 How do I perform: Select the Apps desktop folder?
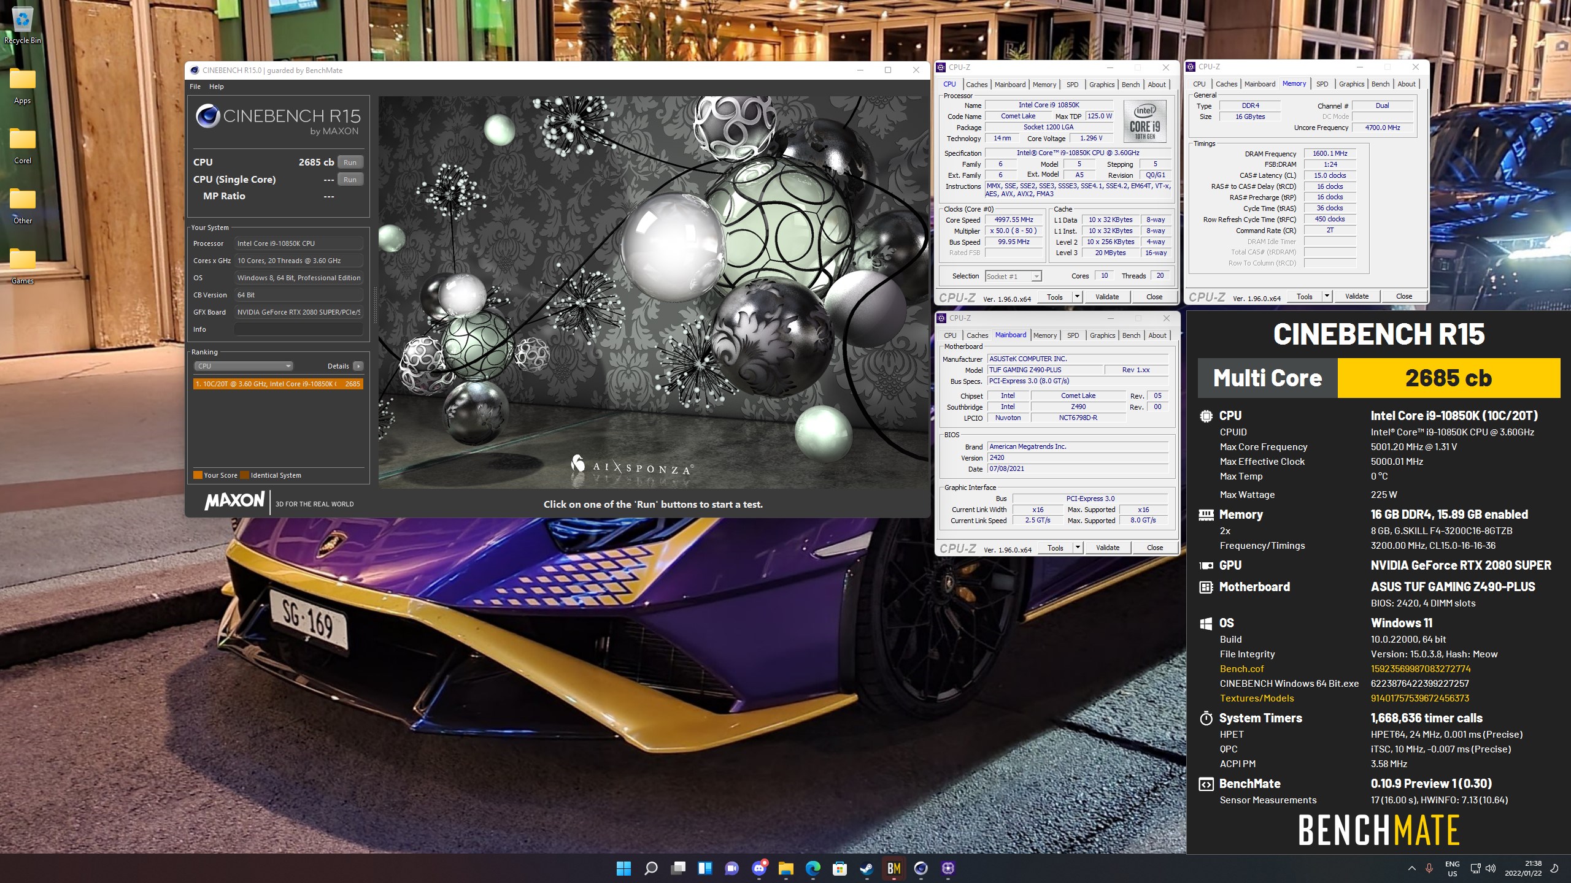(22, 86)
